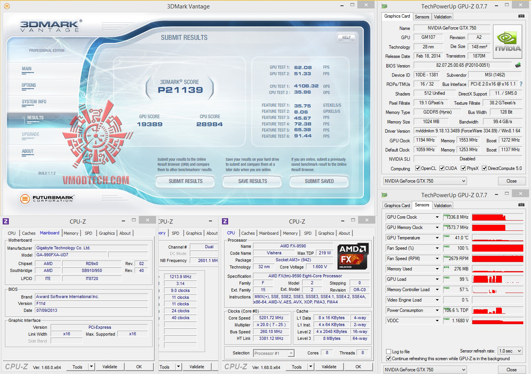Click the camera screenshot icon in GPU-Z Graphics Card window
Screen dimensions: 531x374
[x=521, y=16]
